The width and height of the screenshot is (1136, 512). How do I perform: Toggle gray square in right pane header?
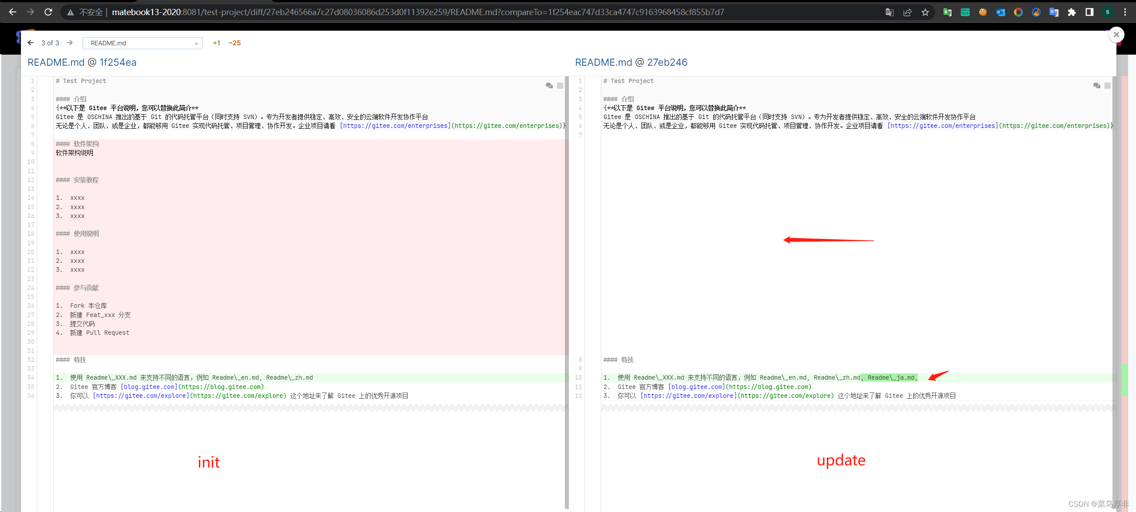click(1108, 86)
